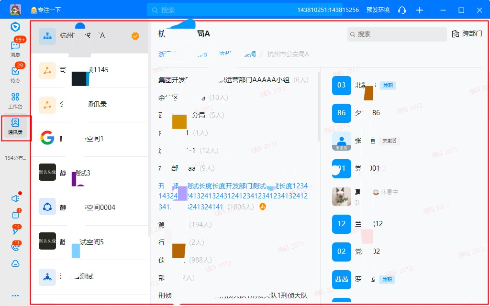Image resolution: width=490 pixels, height=306 pixels.
Task: Click the dog photo contact avatar
Action: pos(342,196)
